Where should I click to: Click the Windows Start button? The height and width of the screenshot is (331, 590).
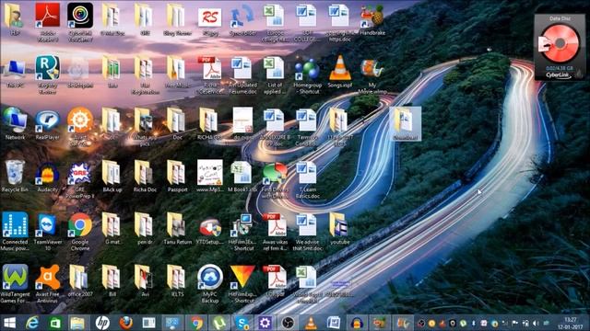[x=9, y=323]
